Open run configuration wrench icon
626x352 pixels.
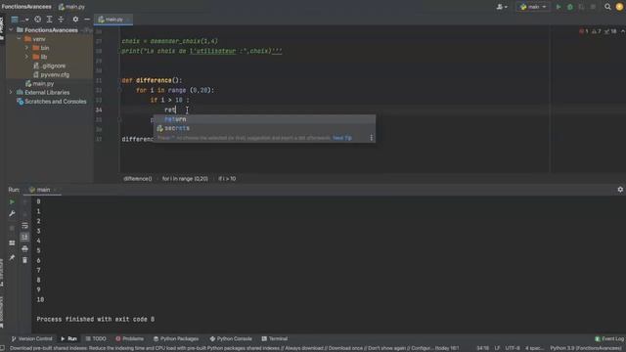pyautogui.click(x=12, y=213)
